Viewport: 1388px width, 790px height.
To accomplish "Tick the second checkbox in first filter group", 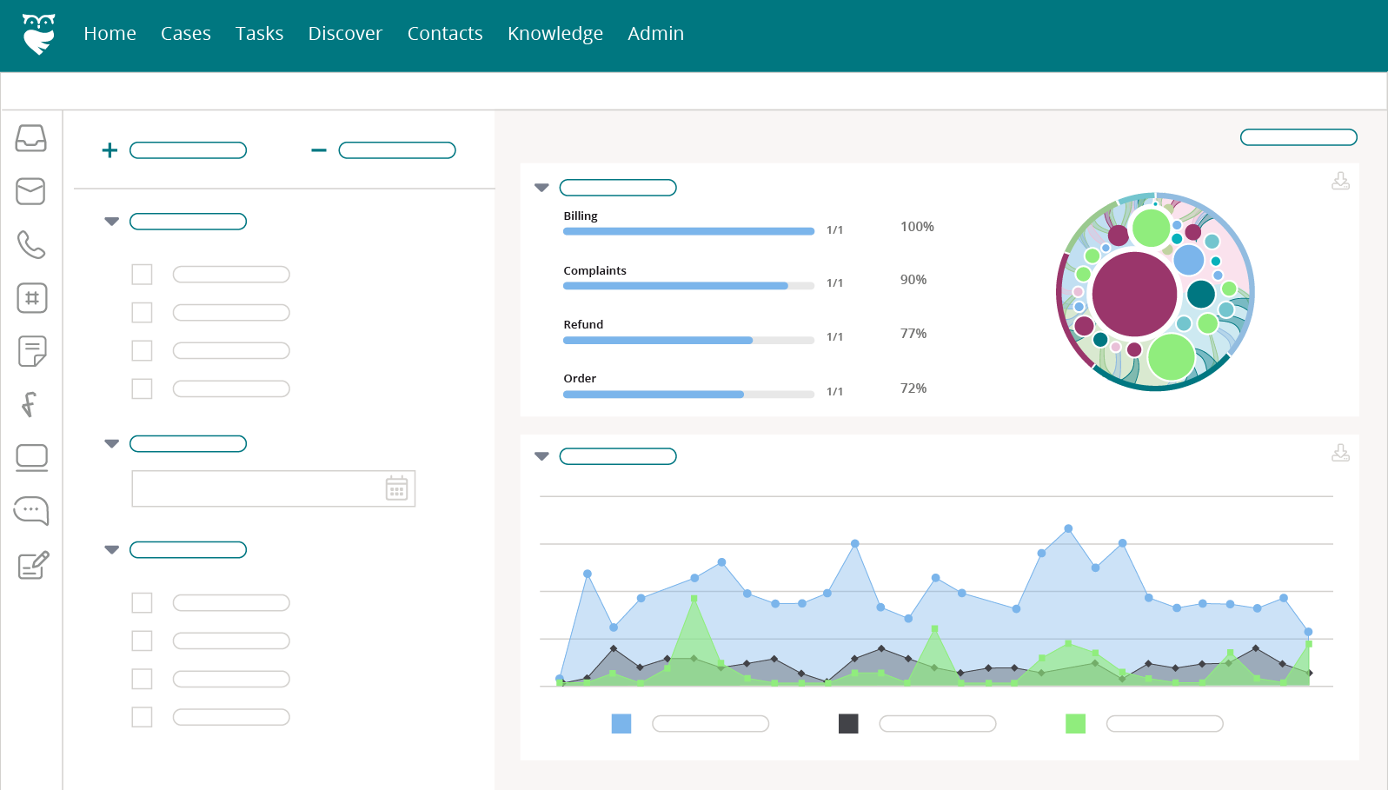I will (142, 313).
